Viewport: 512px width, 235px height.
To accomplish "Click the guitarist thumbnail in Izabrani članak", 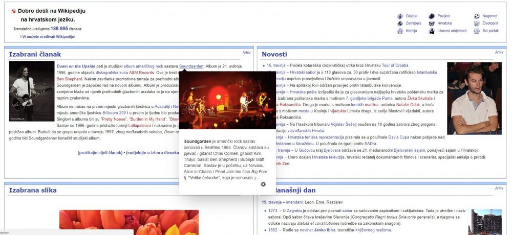I will coord(32,91).
